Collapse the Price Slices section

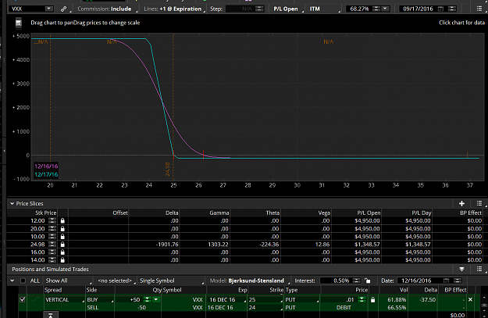(12, 204)
